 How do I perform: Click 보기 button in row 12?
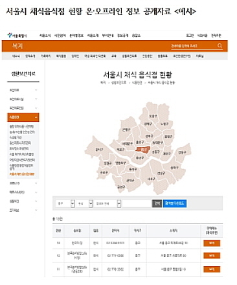pyautogui.click(x=212, y=256)
